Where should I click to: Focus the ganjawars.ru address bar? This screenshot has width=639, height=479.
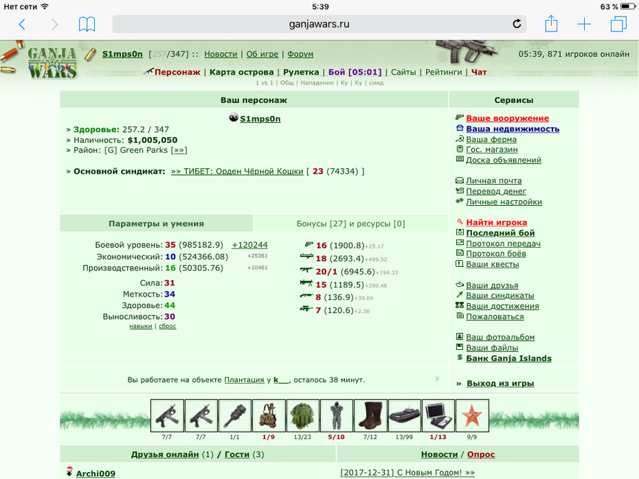[x=319, y=24]
